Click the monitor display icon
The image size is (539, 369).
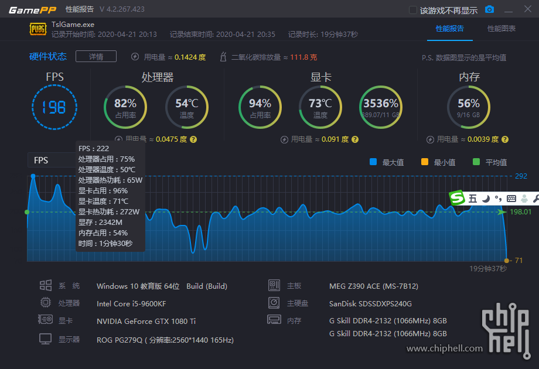tap(45, 339)
